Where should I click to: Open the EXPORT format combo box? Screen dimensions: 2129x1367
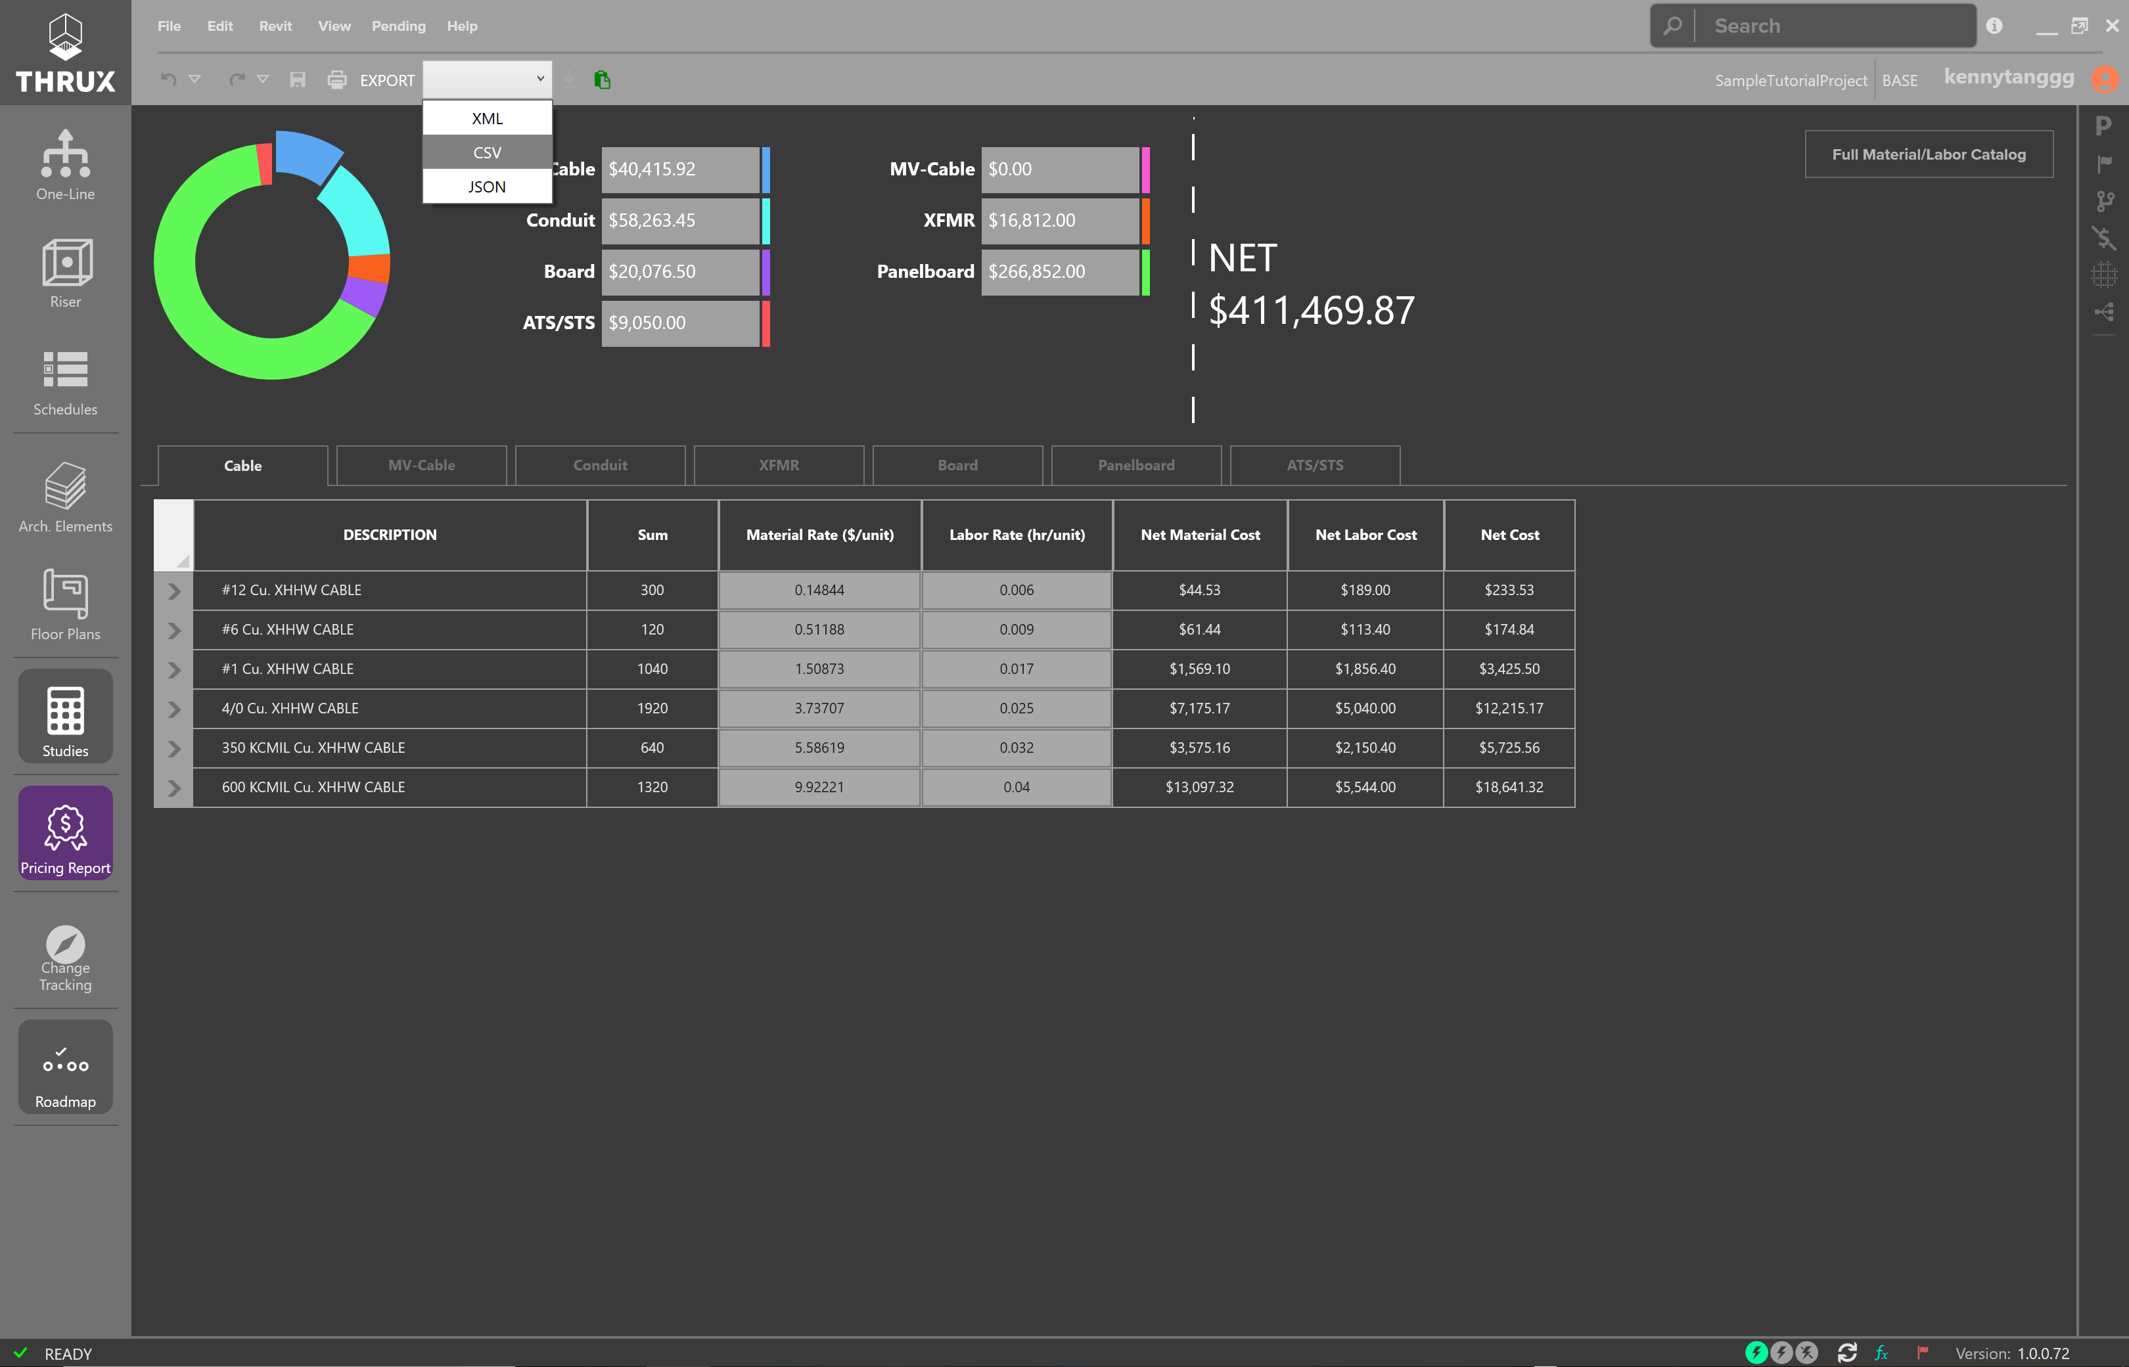pyautogui.click(x=488, y=79)
